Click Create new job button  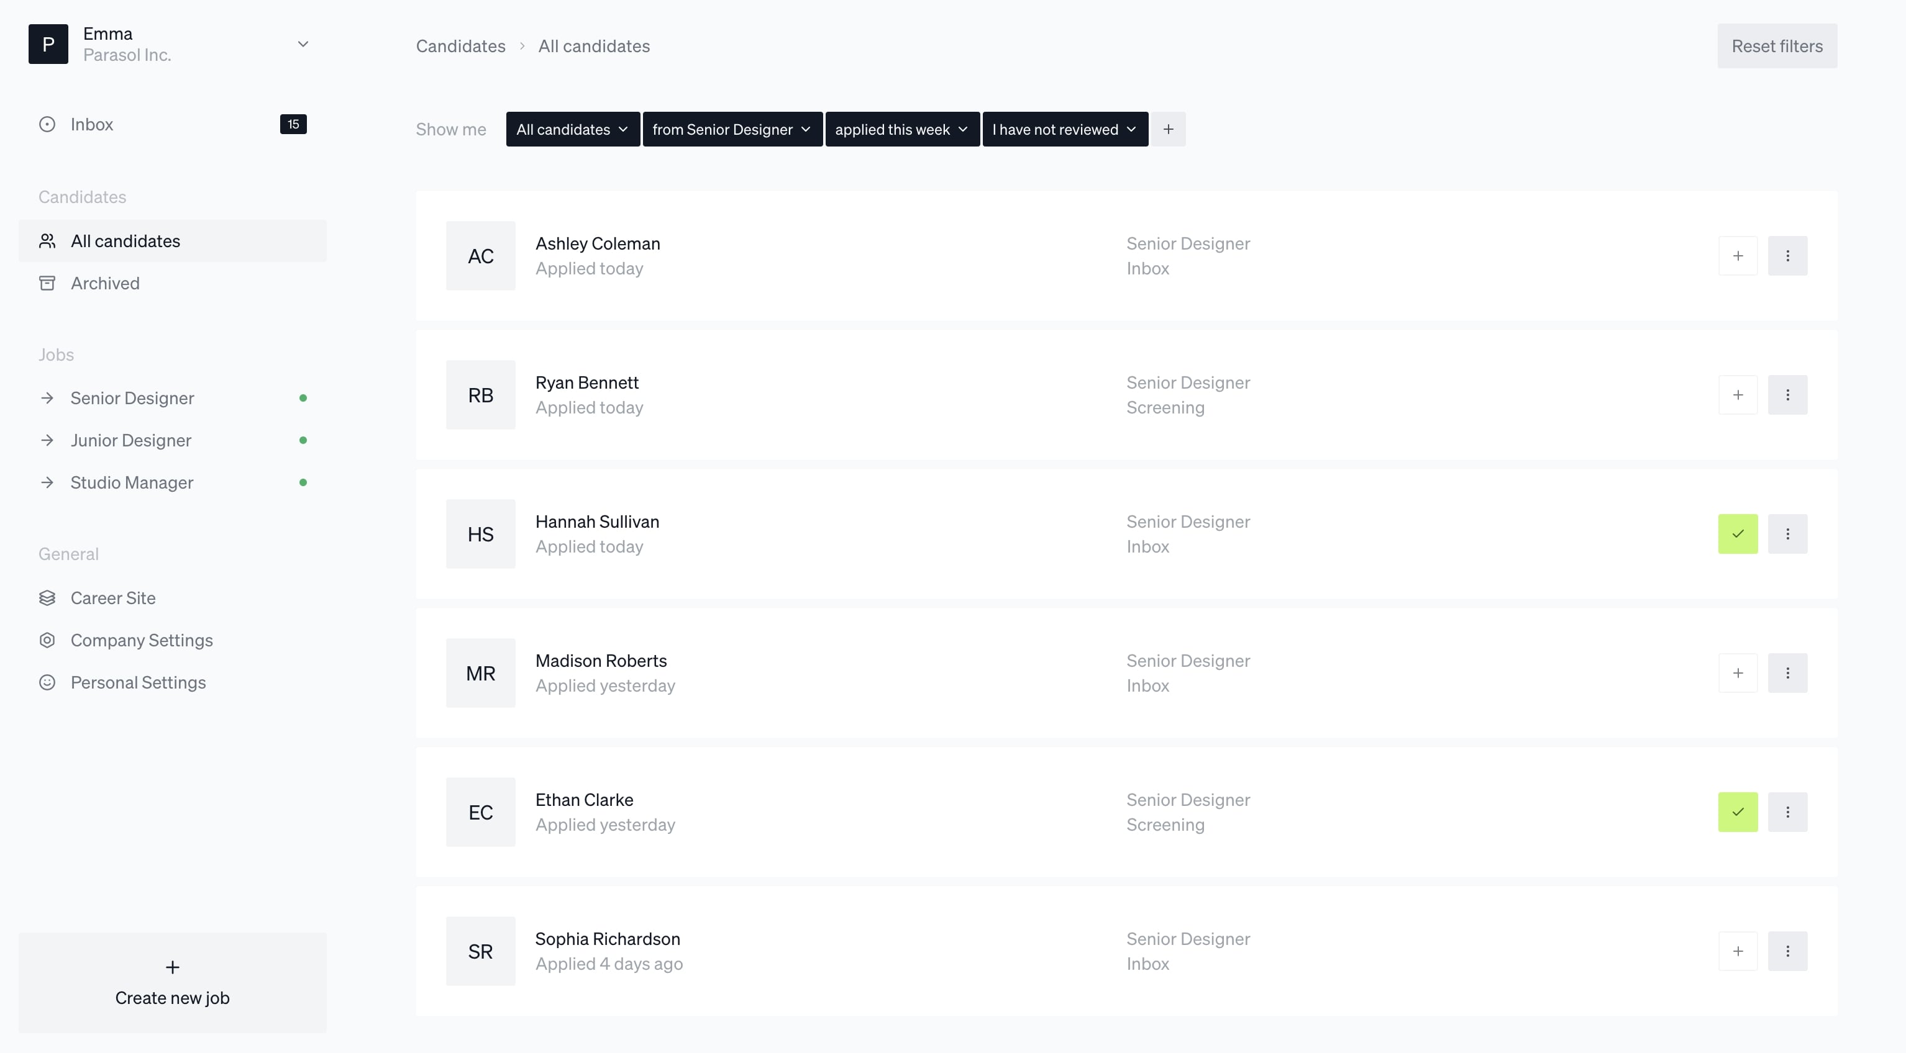(173, 983)
